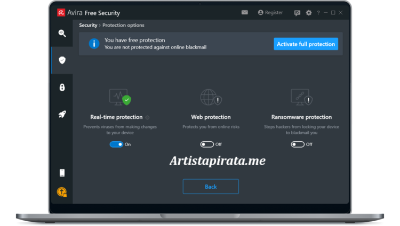Click the Ransomware protection monitor icon
400x226 pixels.
[x=301, y=97]
